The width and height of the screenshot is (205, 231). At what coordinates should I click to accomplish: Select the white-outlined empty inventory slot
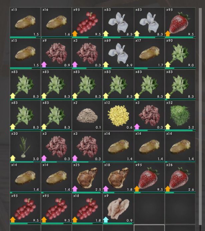click(x=149, y=228)
